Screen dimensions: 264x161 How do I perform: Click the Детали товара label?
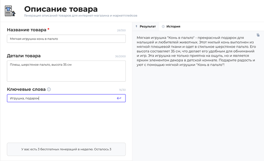coord(24,56)
